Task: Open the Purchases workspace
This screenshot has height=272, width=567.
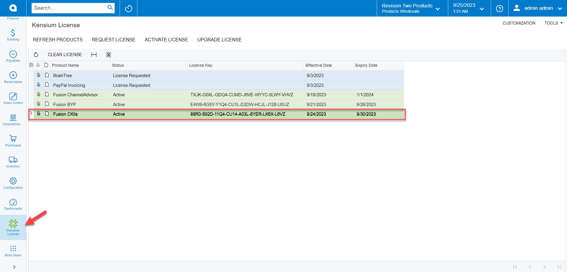Action: tap(13, 141)
